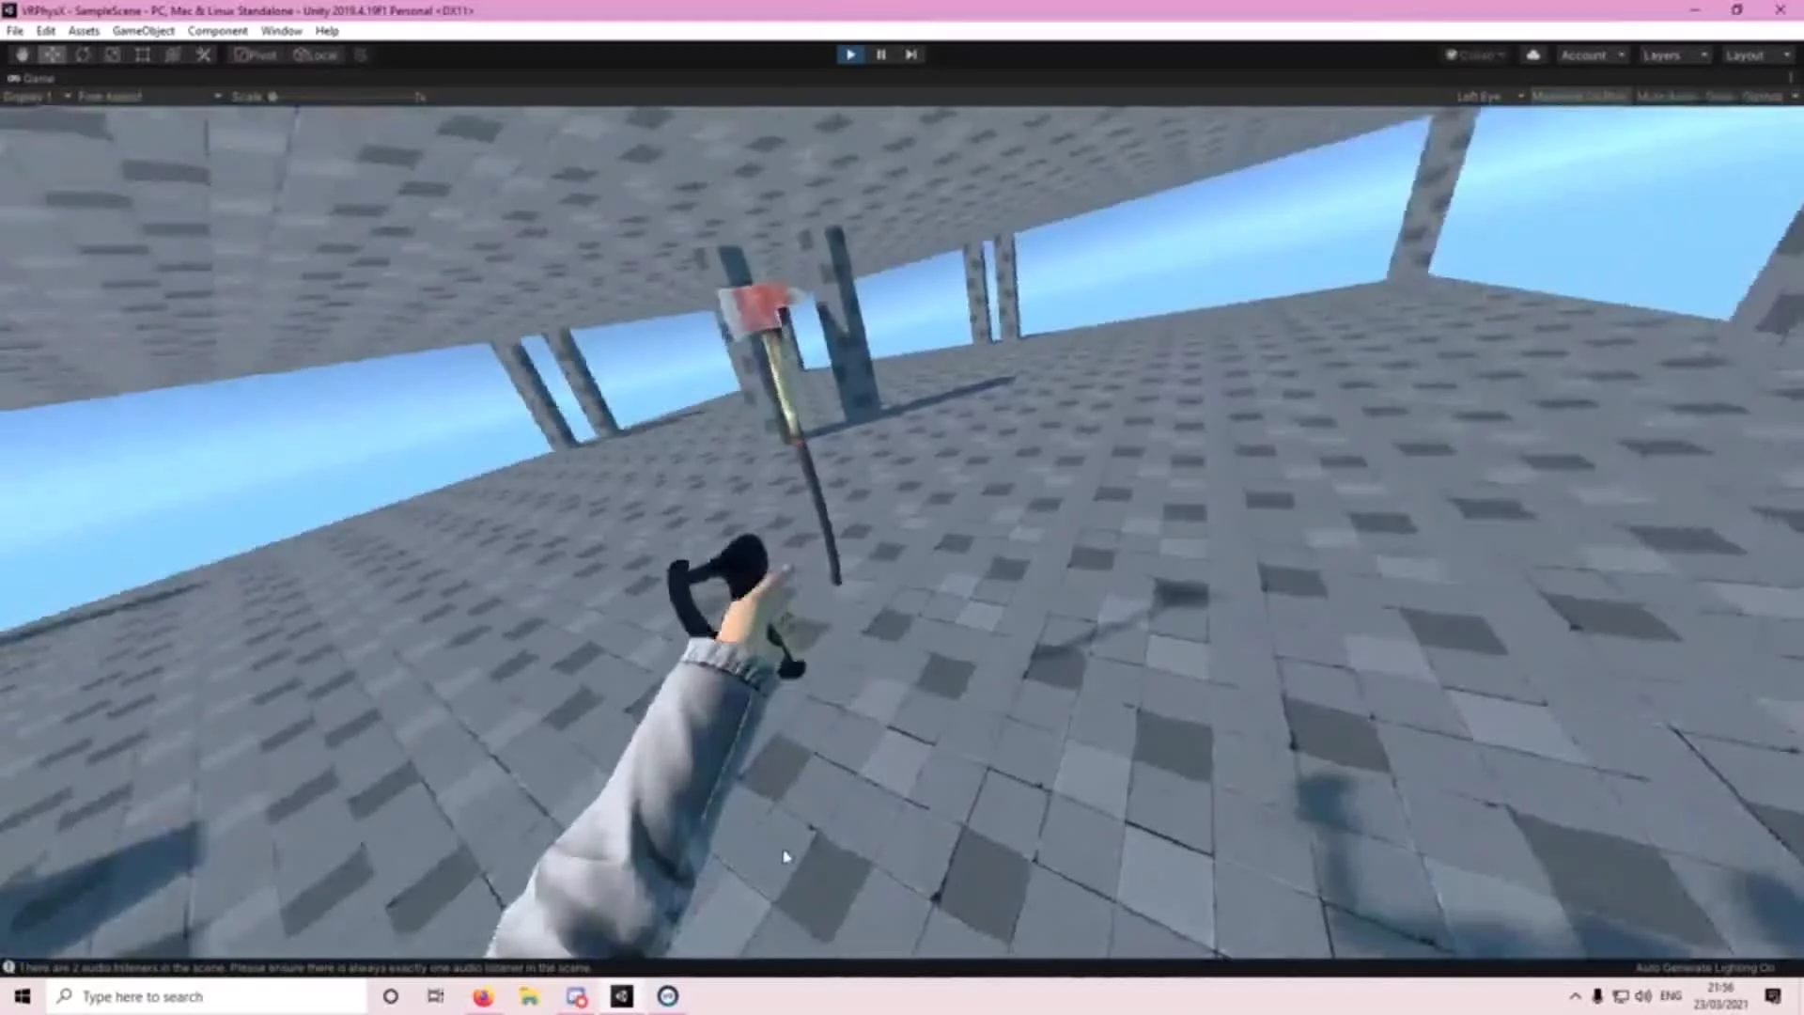Select the Hand tool in toolbar

click(x=22, y=55)
